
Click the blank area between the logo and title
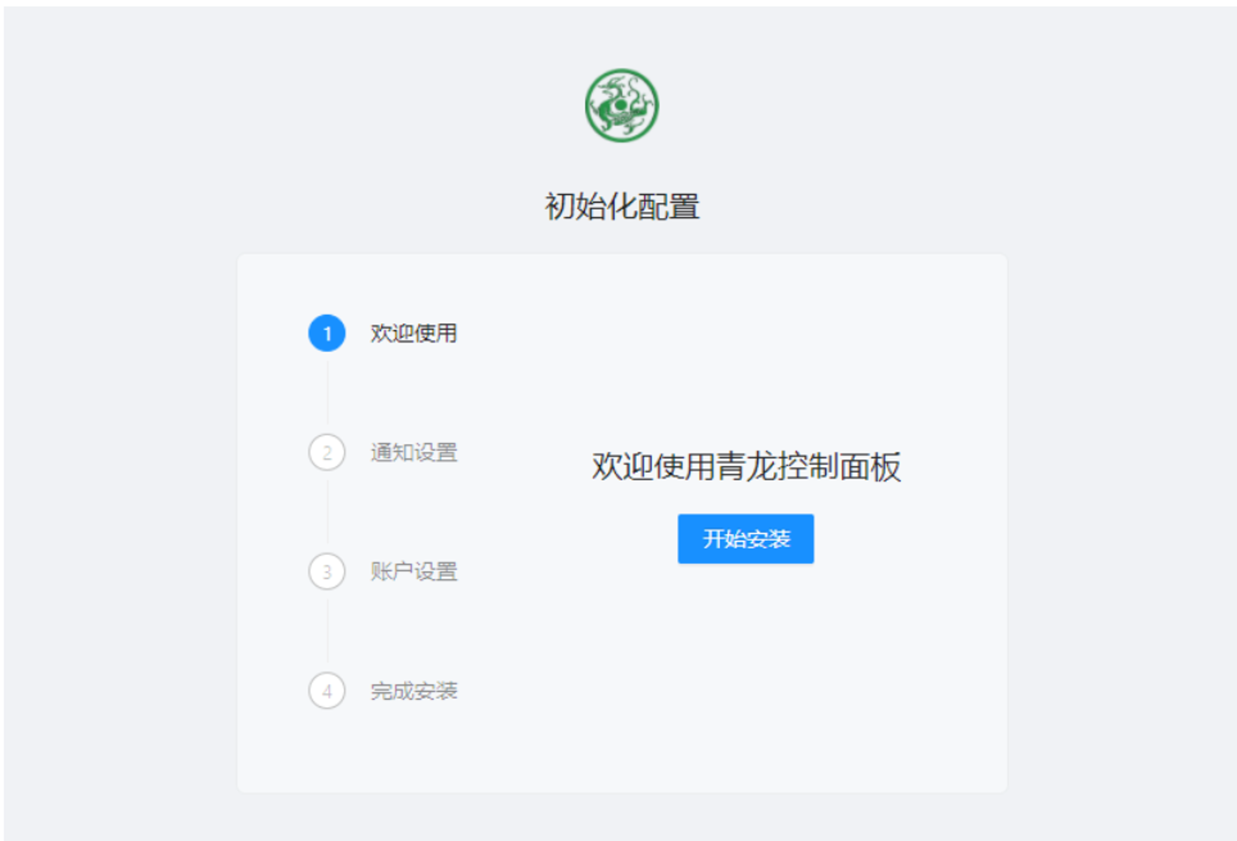click(x=622, y=166)
